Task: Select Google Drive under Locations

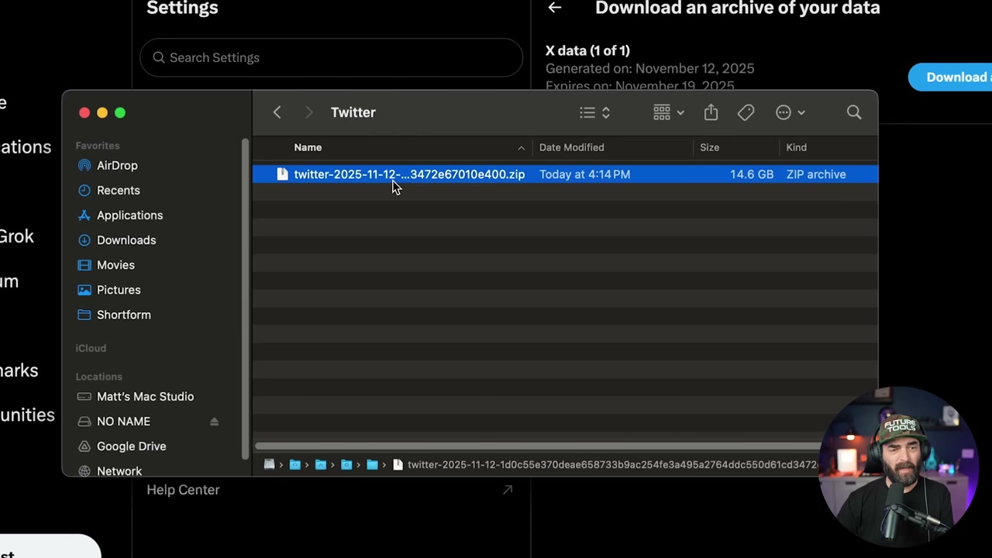Action: coord(131,446)
